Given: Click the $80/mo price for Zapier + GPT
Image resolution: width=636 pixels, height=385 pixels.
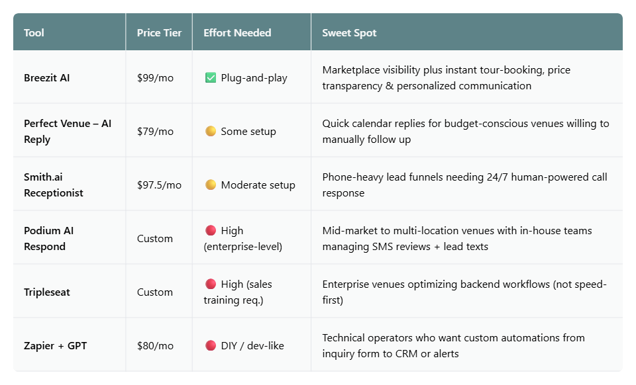Looking at the screenshot, I should coord(155,346).
